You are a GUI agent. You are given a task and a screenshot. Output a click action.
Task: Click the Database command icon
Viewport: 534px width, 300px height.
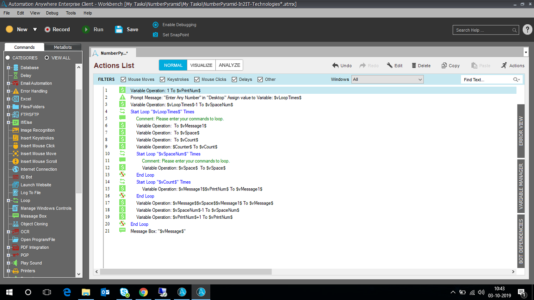(15, 67)
